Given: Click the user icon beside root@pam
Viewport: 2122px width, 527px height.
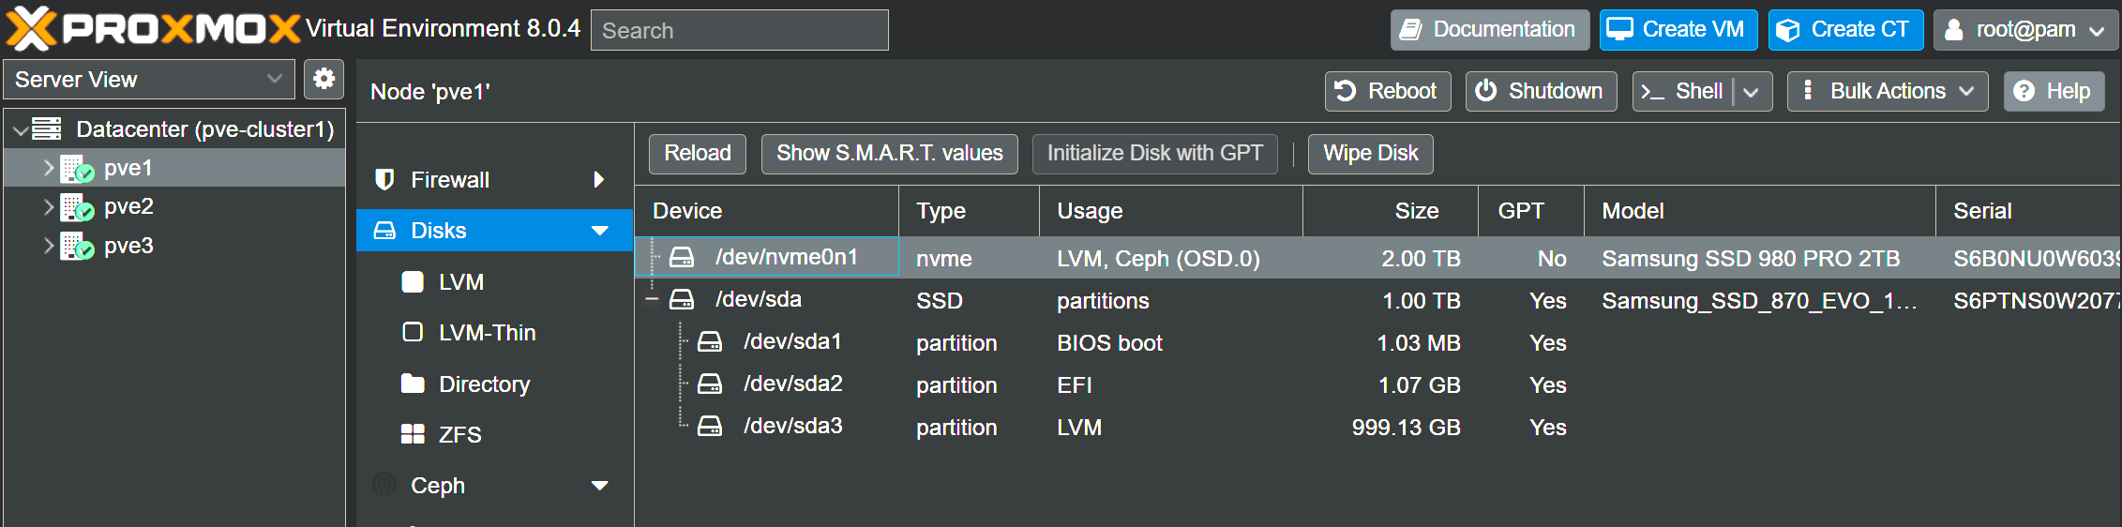Looking at the screenshot, I should point(1953,30).
